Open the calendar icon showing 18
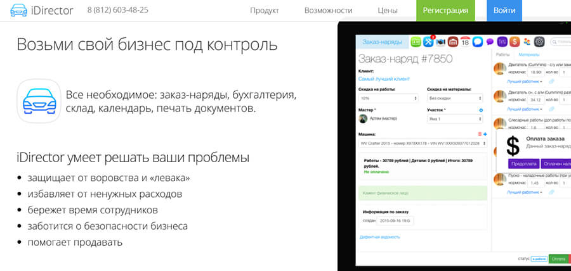Image resolution: width=571 pixels, height=271 pixels. click(x=466, y=42)
